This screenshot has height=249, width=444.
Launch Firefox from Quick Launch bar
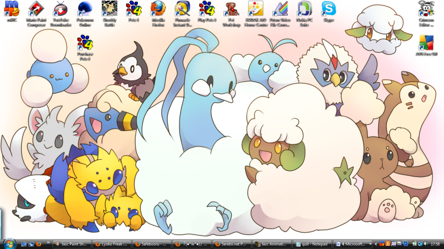click(38, 244)
